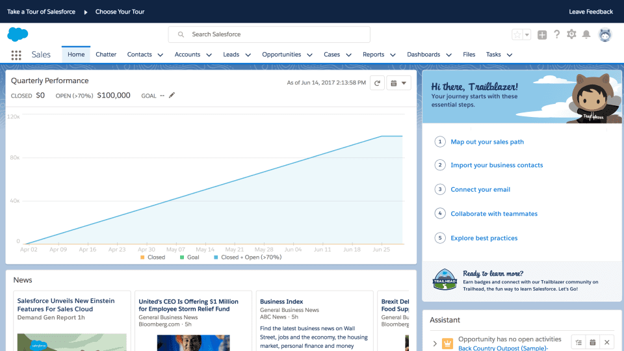
Task: Create an event from the Assistant card
Action: coord(593,343)
